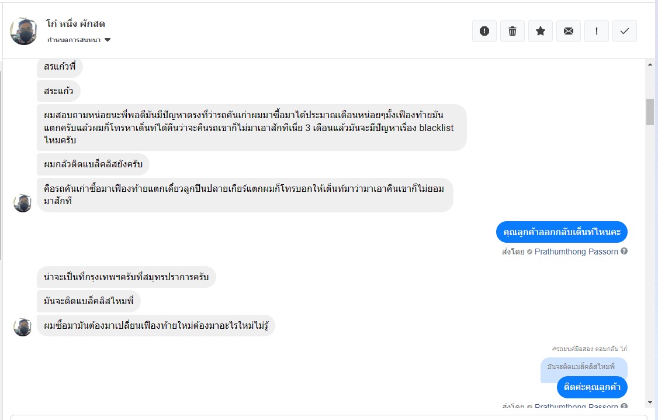The image size is (658, 420).
Task: Select message bubble สระแก้ว
Action: (x=59, y=91)
